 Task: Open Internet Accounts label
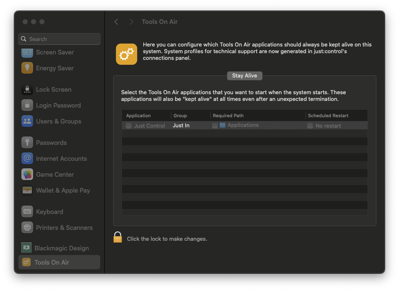tap(62, 159)
